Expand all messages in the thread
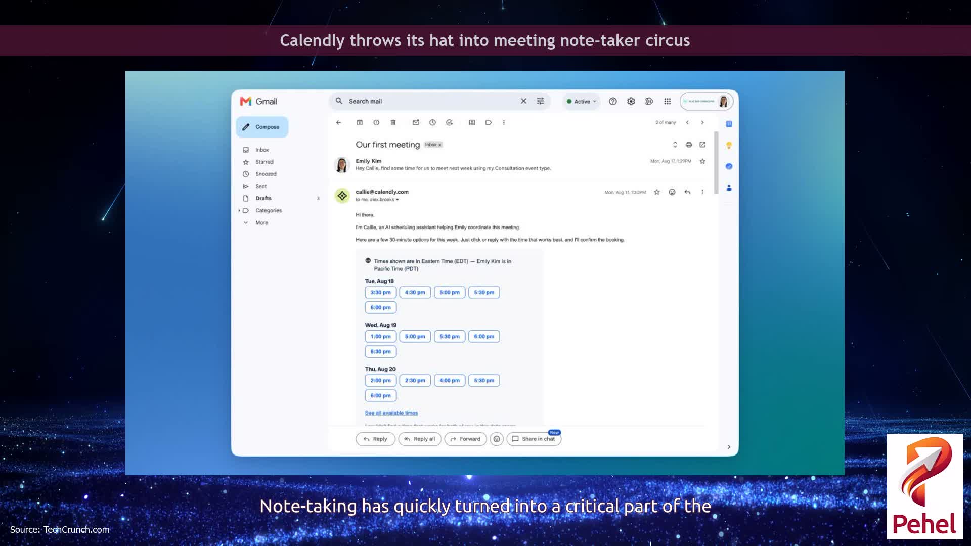 [x=675, y=145]
